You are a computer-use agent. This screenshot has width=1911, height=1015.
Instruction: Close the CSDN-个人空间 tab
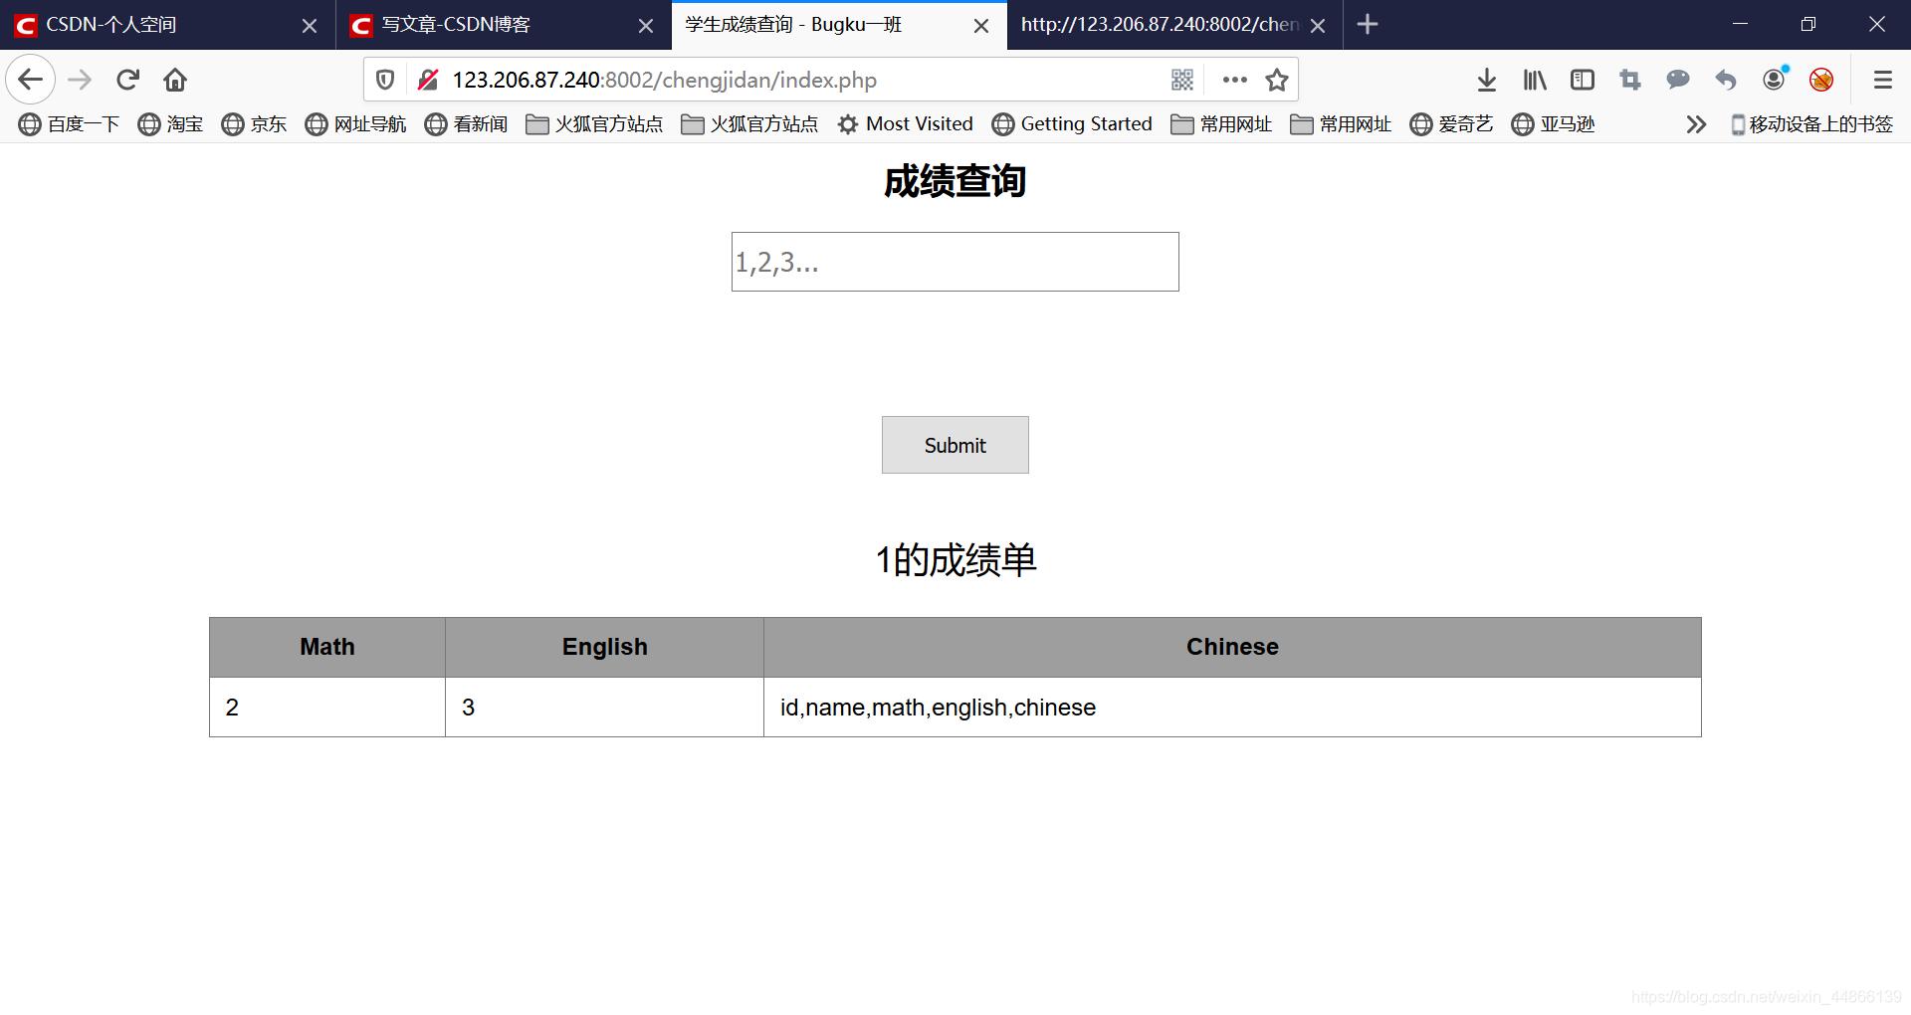[310, 26]
